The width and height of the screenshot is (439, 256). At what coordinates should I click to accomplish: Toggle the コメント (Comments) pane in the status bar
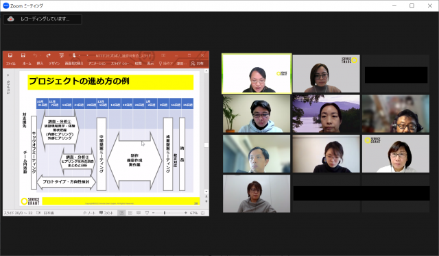(x=106, y=213)
